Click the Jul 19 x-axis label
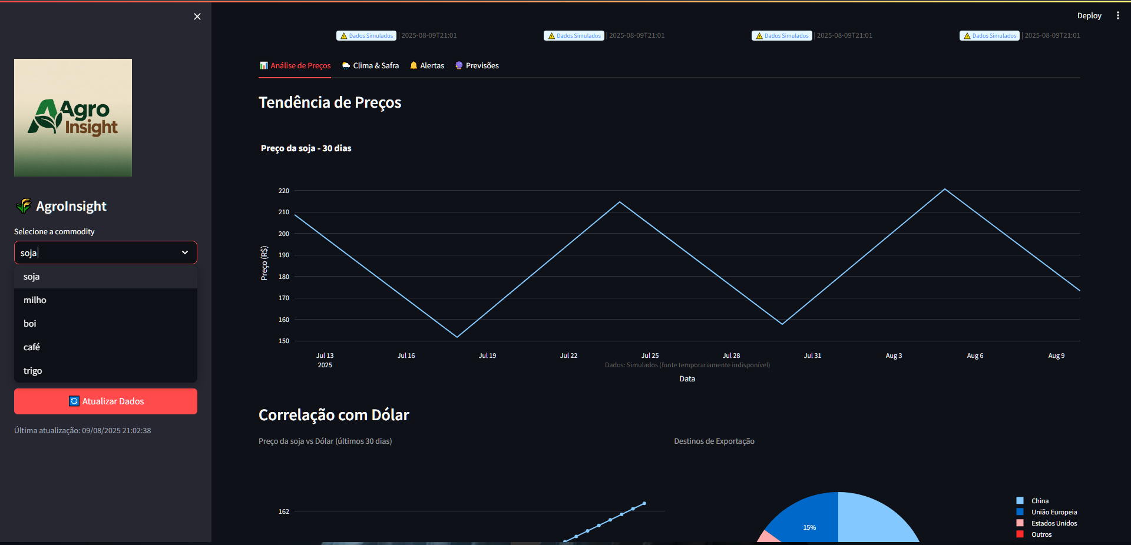 click(487, 355)
